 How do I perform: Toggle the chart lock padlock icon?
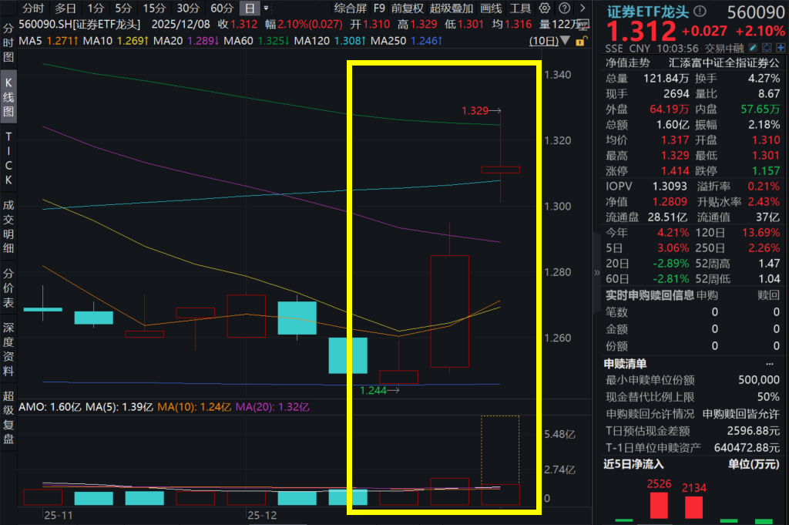(581, 41)
